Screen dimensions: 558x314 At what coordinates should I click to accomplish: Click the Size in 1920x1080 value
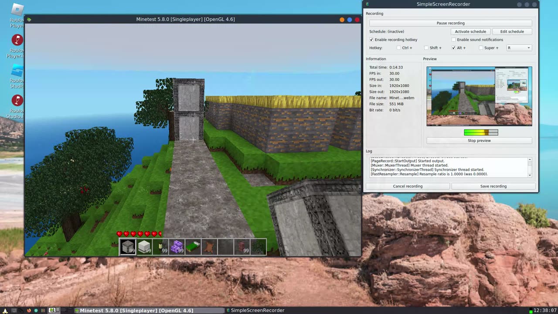[399, 86]
